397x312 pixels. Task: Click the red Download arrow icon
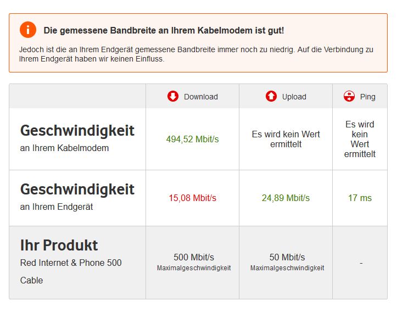(173, 96)
